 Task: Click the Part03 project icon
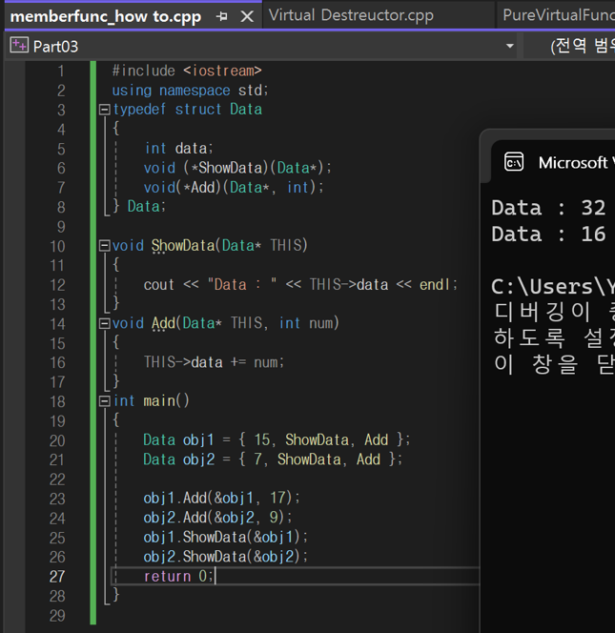click(x=19, y=45)
